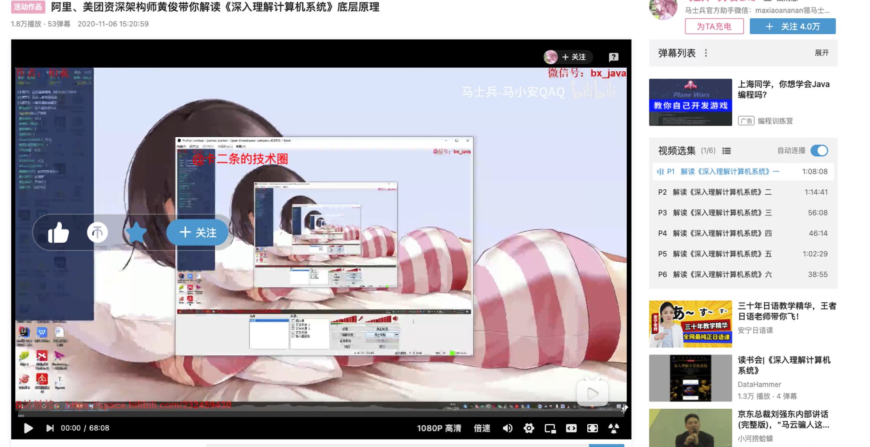This screenshot has width=870, height=447.
Task: Select episode P2 解读《深入理解计算机系统》二
Action: point(743,192)
